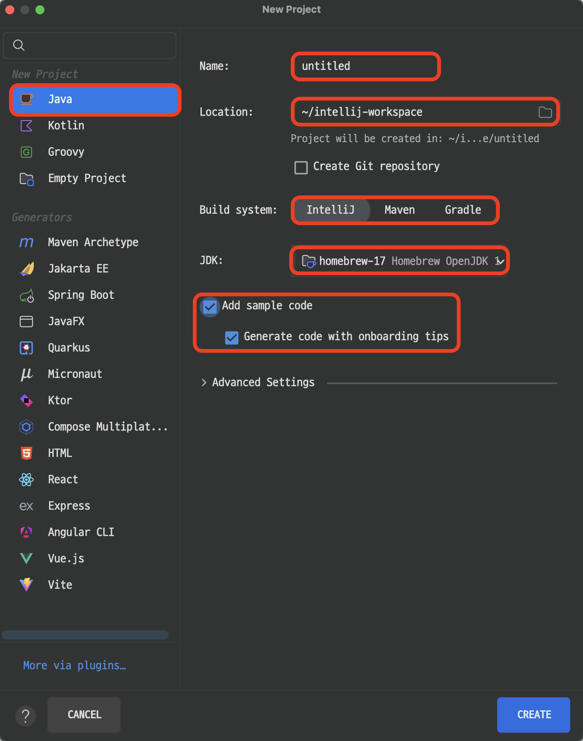Click the JDK folder cup icon
This screenshot has height=741, width=583.
coord(309,261)
